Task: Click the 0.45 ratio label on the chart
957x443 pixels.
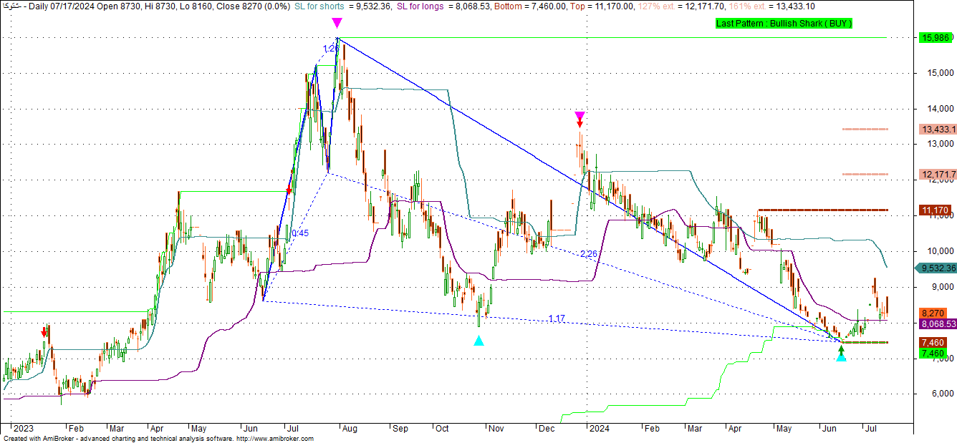Action: (300, 233)
